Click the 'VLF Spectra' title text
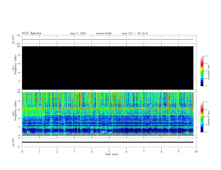Viewport: 221px width, 170px height. coord(32,33)
